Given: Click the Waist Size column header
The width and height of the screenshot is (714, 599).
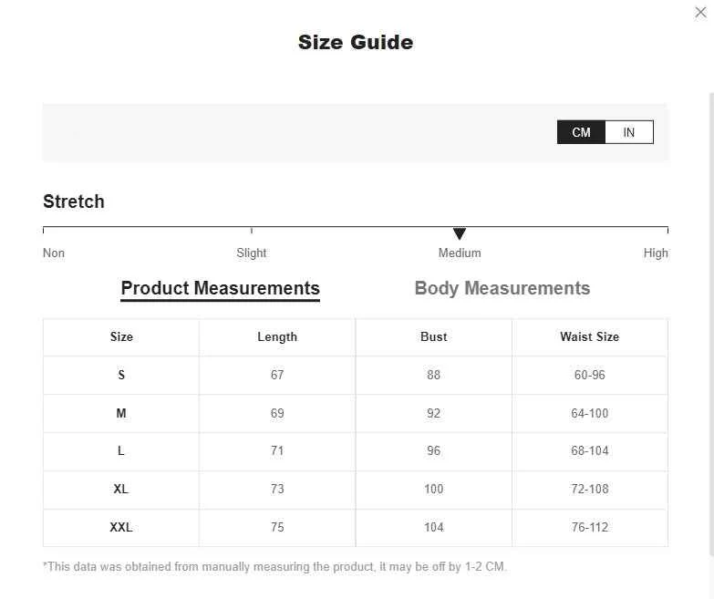Looking at the screenshot, I should (590, 337).
